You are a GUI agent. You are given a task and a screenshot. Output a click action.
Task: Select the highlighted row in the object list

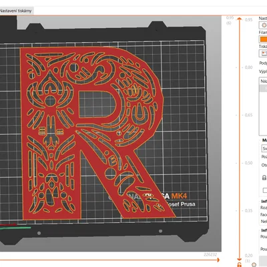pyautogui.click(x=264, y=88)
